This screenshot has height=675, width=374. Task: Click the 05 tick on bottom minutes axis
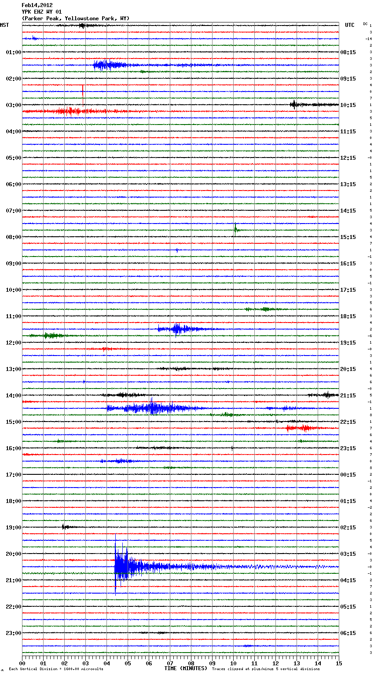coord(128,663)
